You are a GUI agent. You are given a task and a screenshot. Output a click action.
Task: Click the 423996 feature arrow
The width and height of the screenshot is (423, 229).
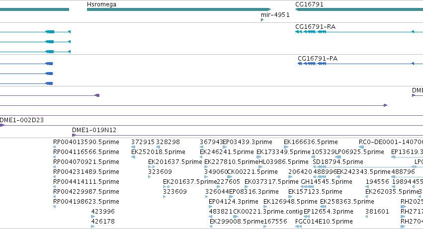click(x=93, y=217)
